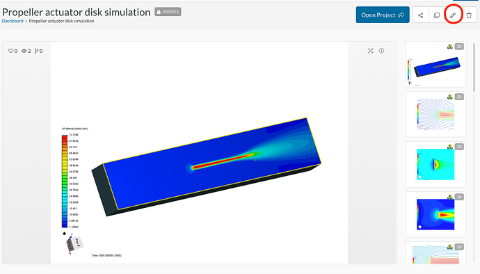Select first thumbnail with 3D box velocity
Screen dimensions: 480x274
[435, 64]
